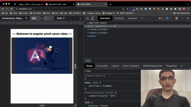Open device toolbar more options menu
Viewport: 191px width, 107px height.
coord(80,18)
